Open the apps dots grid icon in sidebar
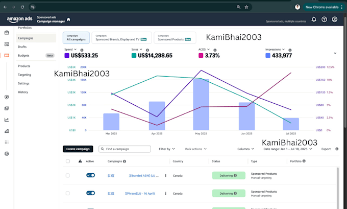This screenshot has height=209, width=347. pyautogui.click(x=7, y=142)
